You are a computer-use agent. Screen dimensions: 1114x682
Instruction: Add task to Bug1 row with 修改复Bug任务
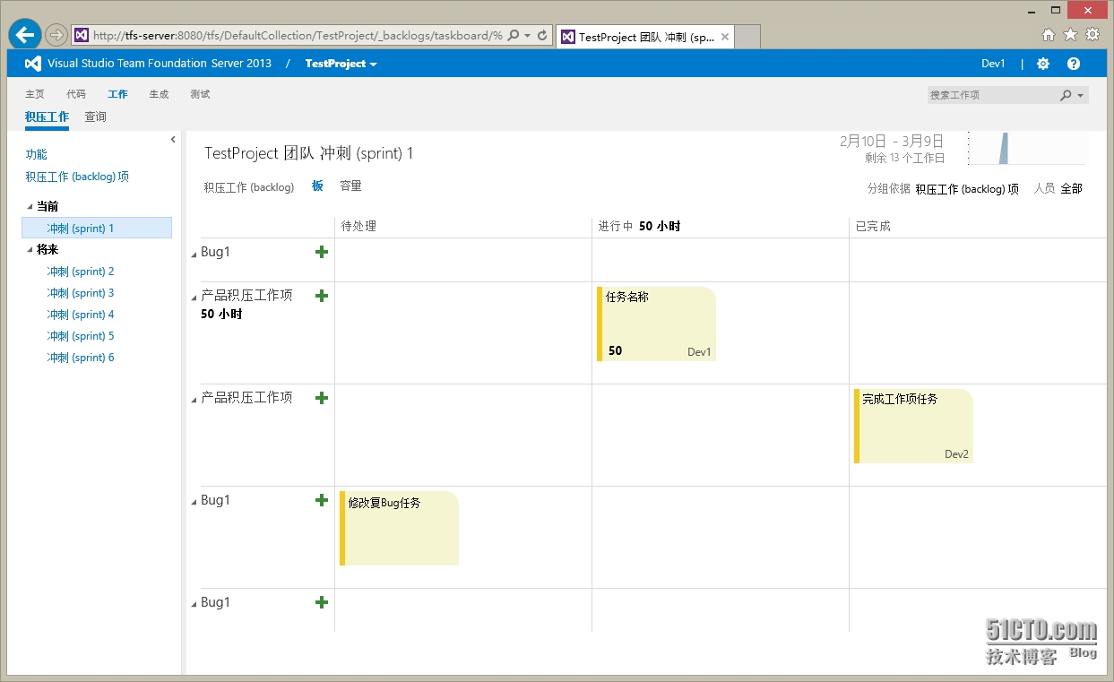322,500
